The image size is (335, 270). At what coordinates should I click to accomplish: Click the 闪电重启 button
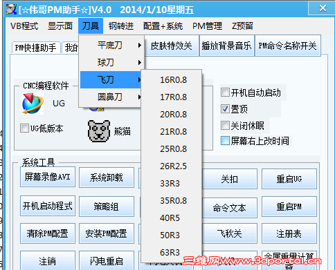(107, 261)
